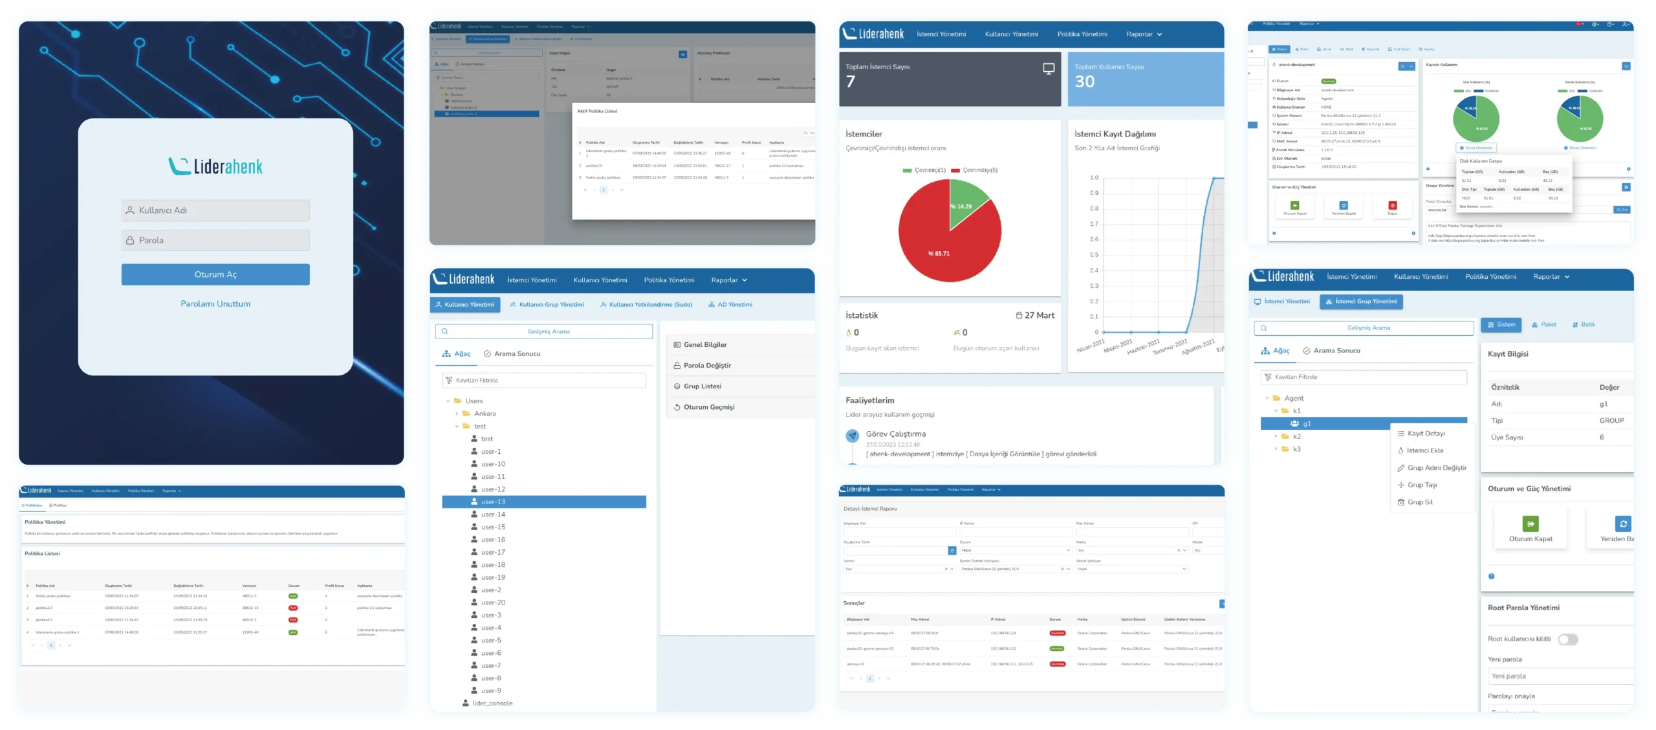Switch to Kullanıcı Yetkilendirme (Sudo) tab
Image resolution: width=1656 pixels, height=730 pixels.
coord(646,305)
